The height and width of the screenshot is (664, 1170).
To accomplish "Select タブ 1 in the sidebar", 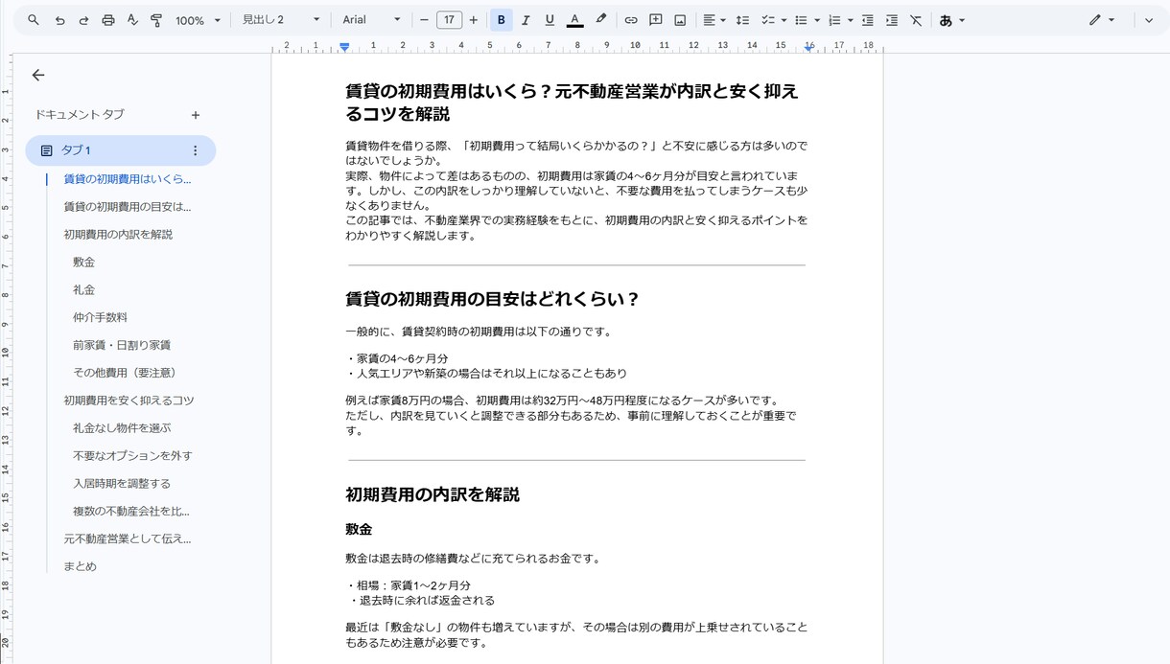I will [121, 150].
